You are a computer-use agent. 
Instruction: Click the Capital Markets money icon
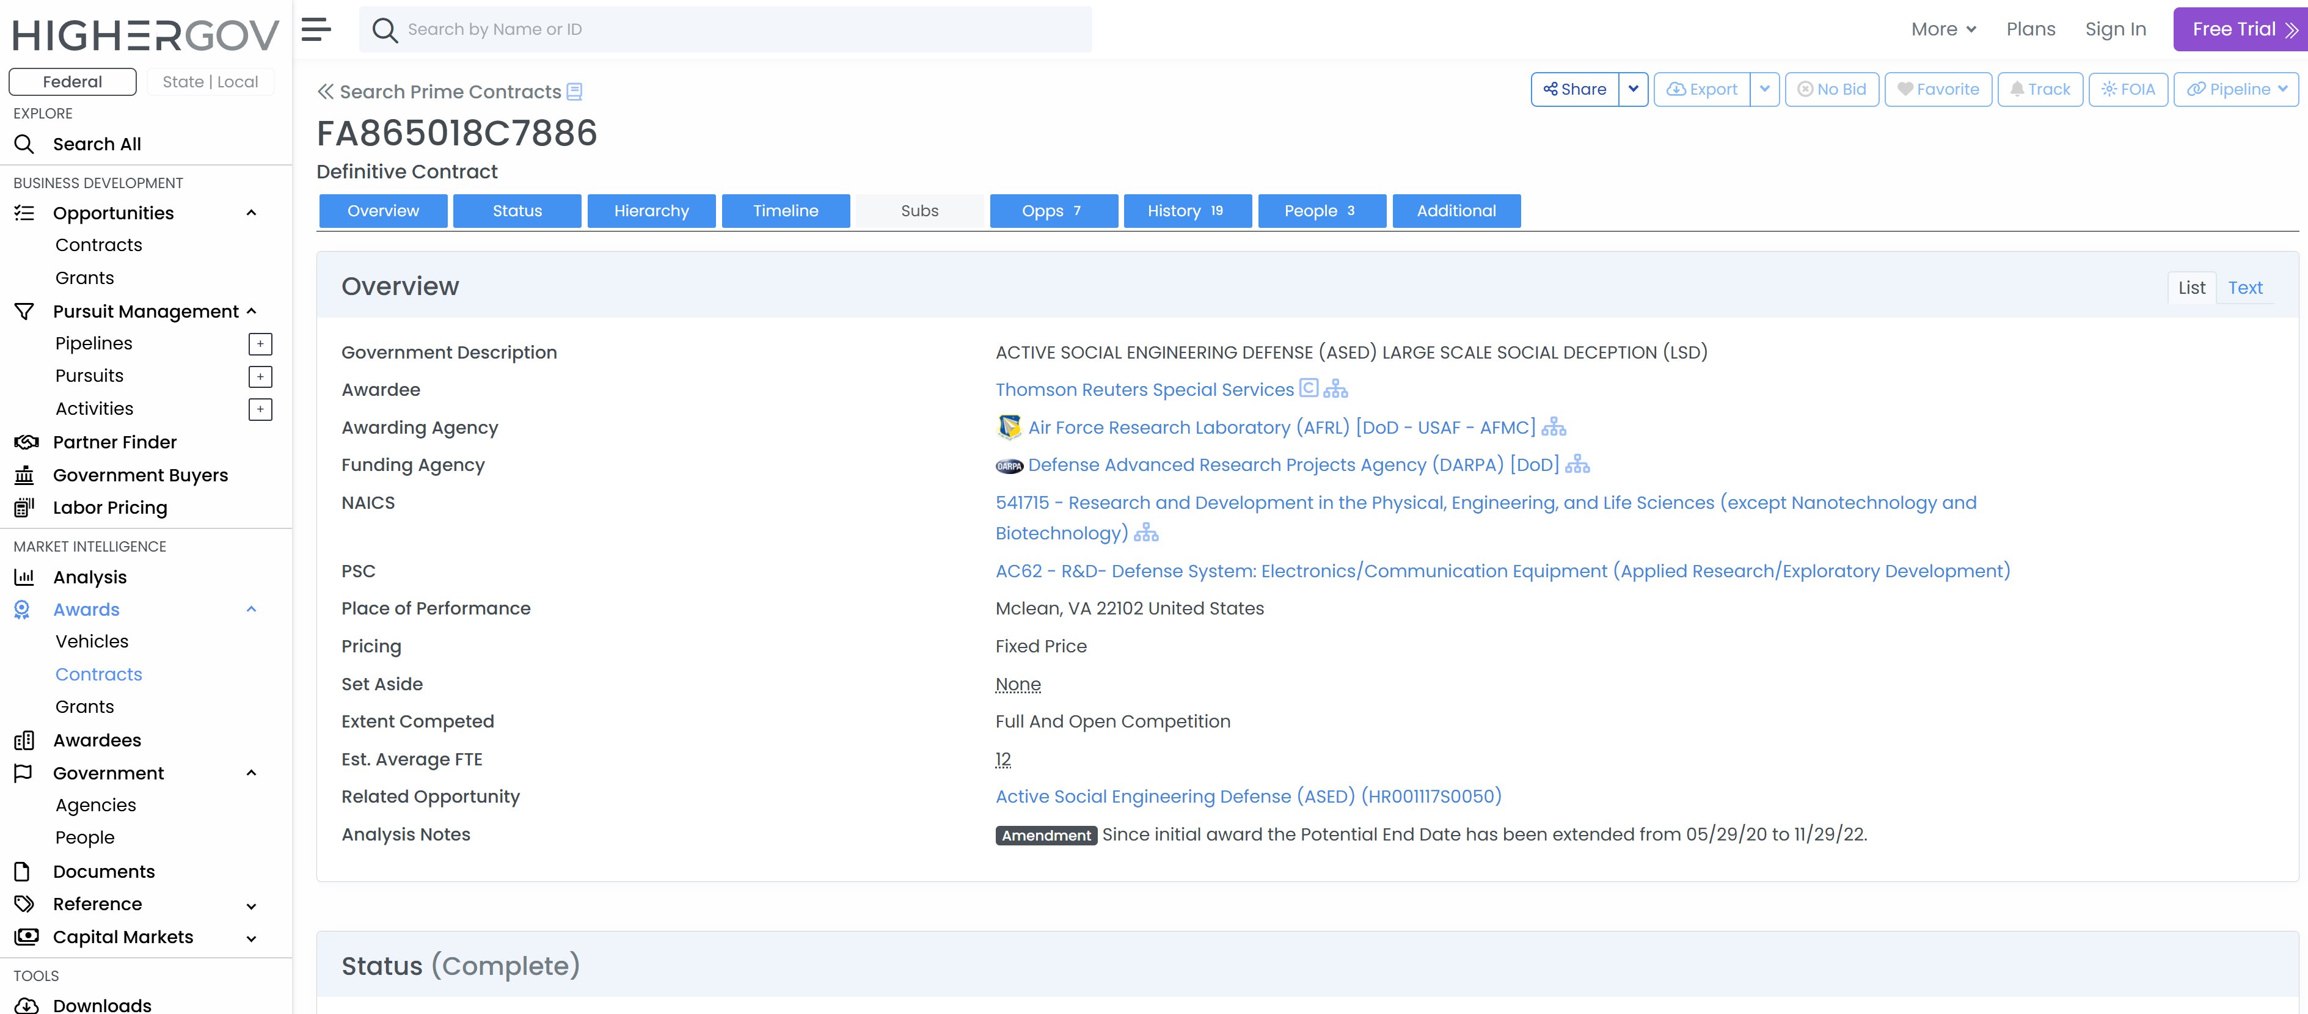(27, 937)
